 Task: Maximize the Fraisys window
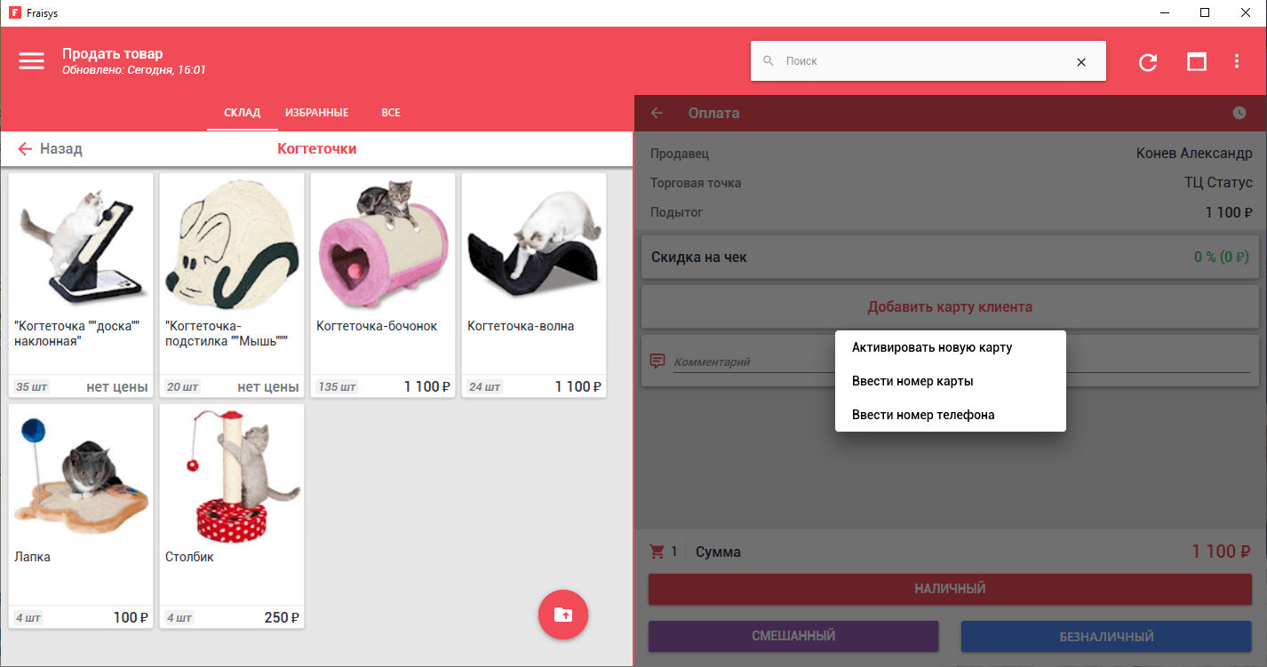[x=1205, y=12]
